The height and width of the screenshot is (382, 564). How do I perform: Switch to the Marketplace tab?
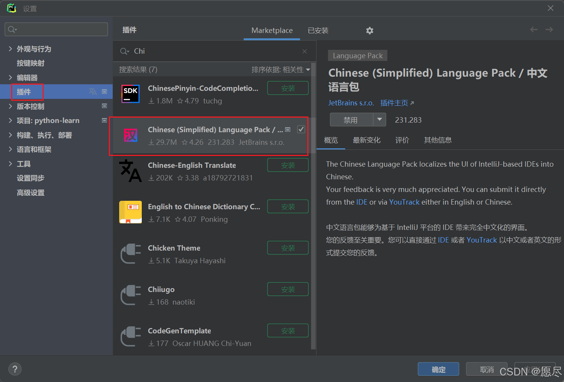point(272,31)
